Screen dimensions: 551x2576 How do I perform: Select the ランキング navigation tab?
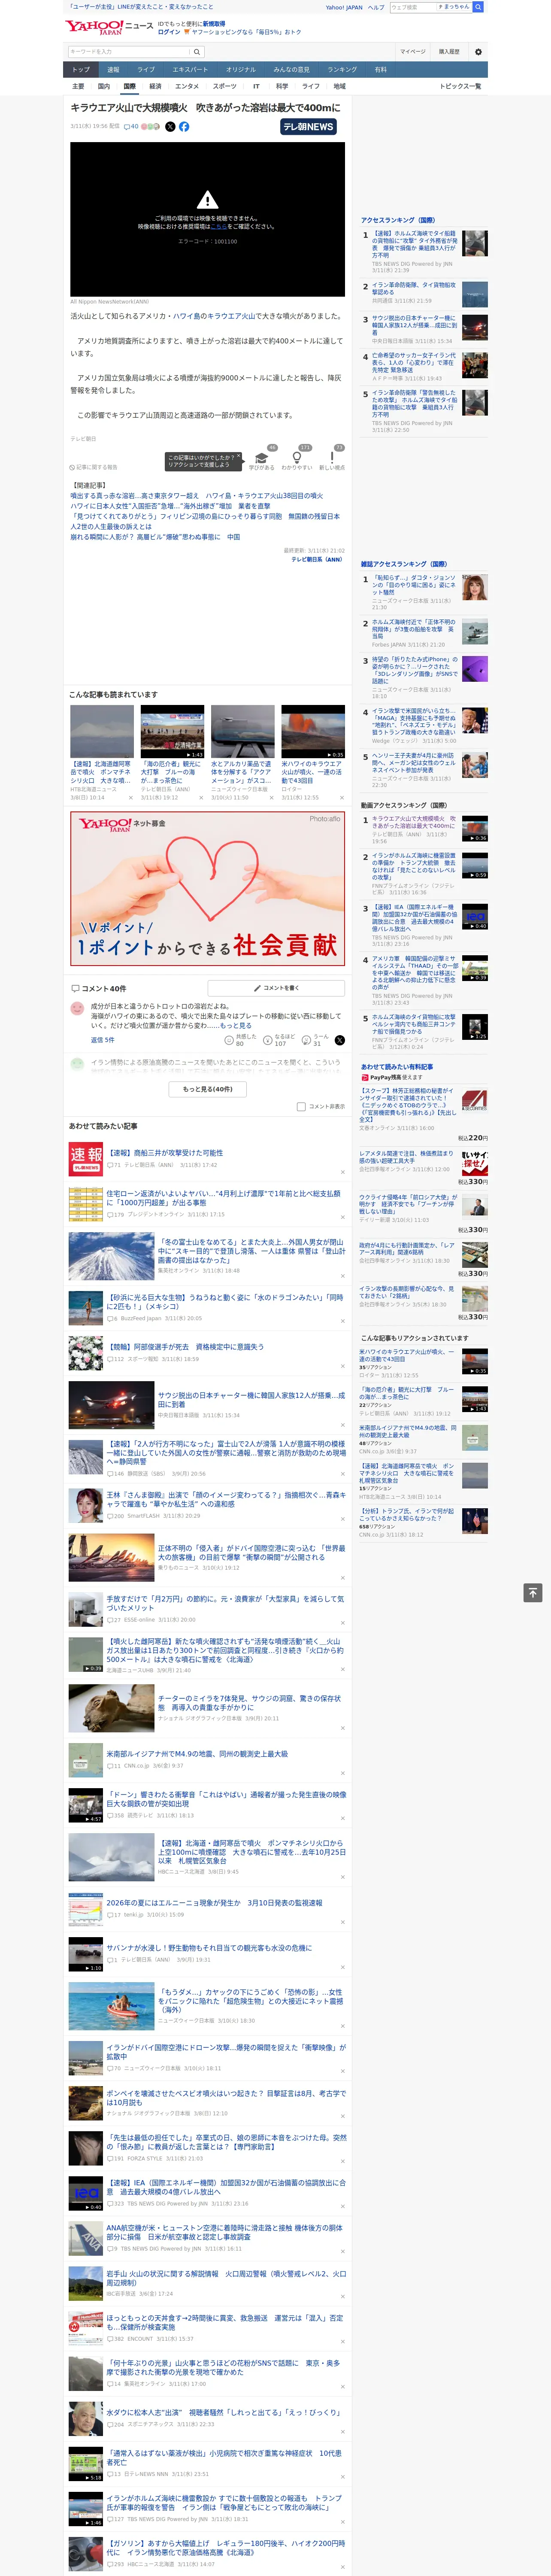point(342,70)
